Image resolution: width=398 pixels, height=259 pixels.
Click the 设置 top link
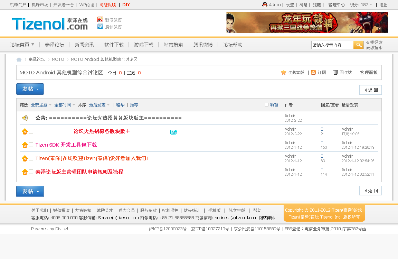click(x=290, y=4)
